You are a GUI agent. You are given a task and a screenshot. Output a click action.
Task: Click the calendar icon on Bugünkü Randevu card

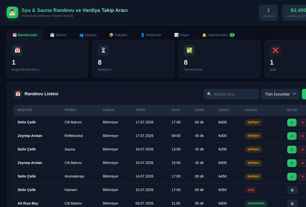[17, 51]
